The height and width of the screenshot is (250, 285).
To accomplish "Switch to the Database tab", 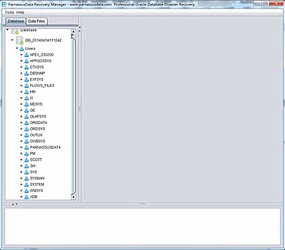I will pos(16,21).
